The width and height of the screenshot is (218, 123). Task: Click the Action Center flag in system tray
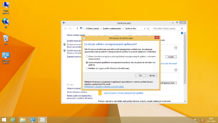[195, 120]
